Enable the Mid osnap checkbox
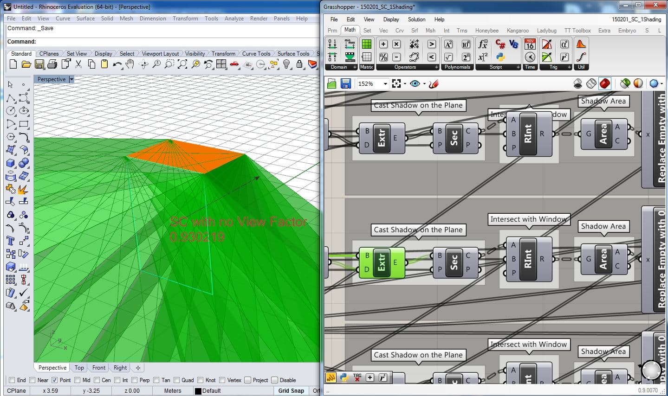668x396 pixels. click(77, 380)
